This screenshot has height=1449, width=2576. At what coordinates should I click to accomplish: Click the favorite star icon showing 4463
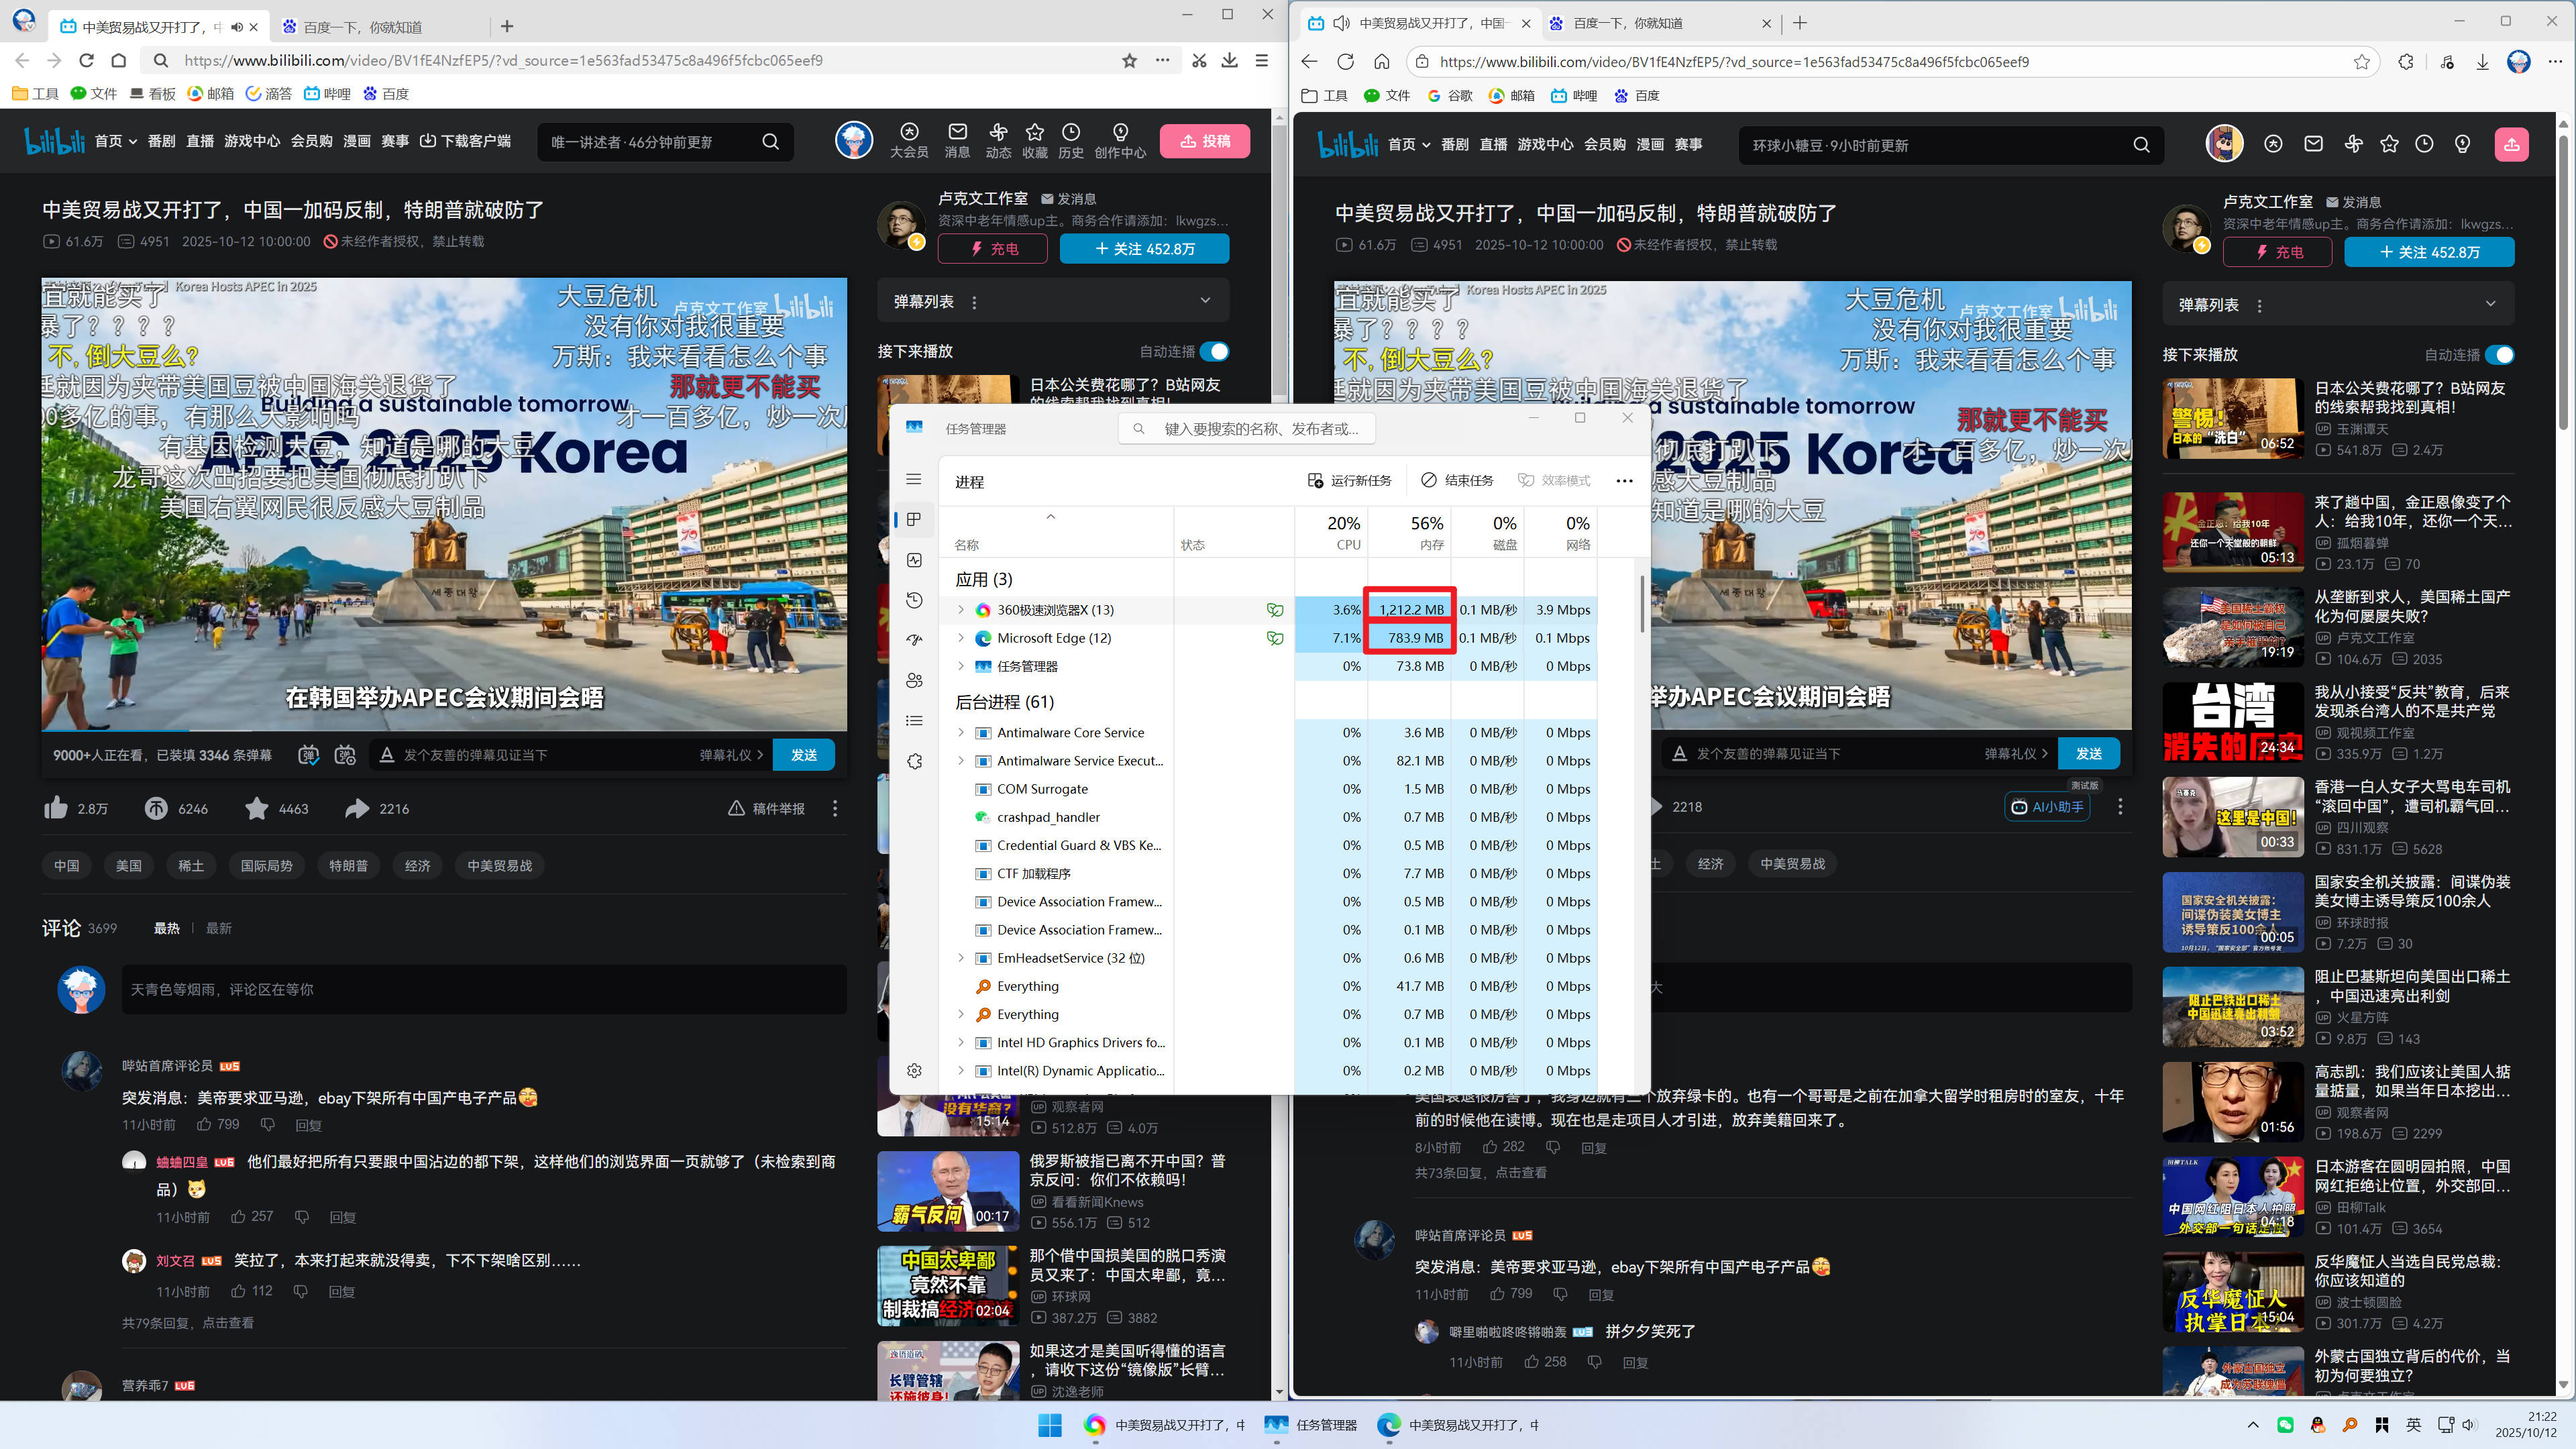click(257, 808)
